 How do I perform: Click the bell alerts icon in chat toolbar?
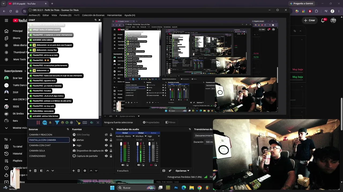click(50, 123)
